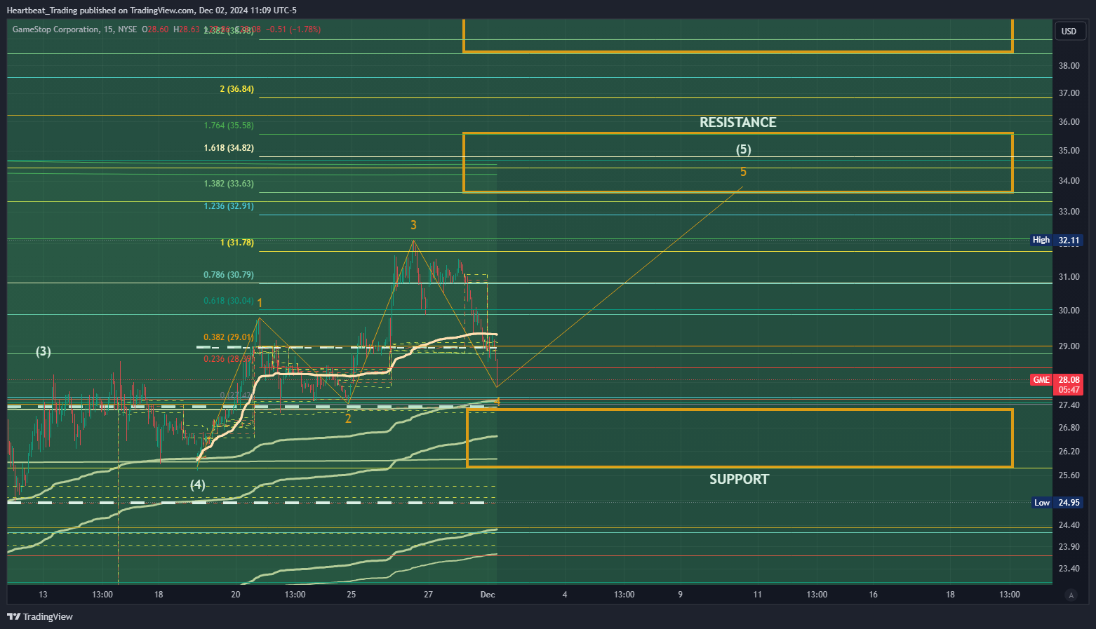Click the 16 date on the time axis
The width and height of the screenshot is (1096, 629).
(874, 595)
